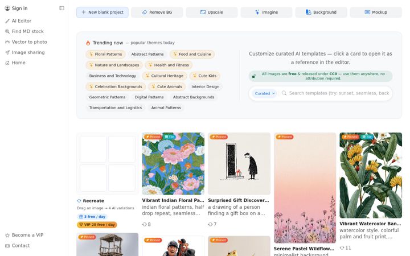Select the Celebration Backgrounds tag

click(116, 86)
